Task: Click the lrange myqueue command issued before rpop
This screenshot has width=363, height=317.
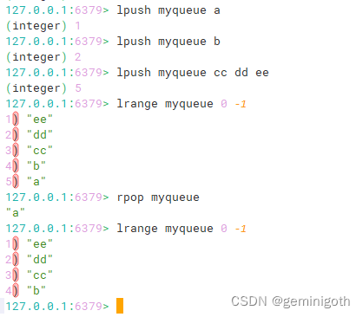Action: pyautogui.click(x=181, y=104)
